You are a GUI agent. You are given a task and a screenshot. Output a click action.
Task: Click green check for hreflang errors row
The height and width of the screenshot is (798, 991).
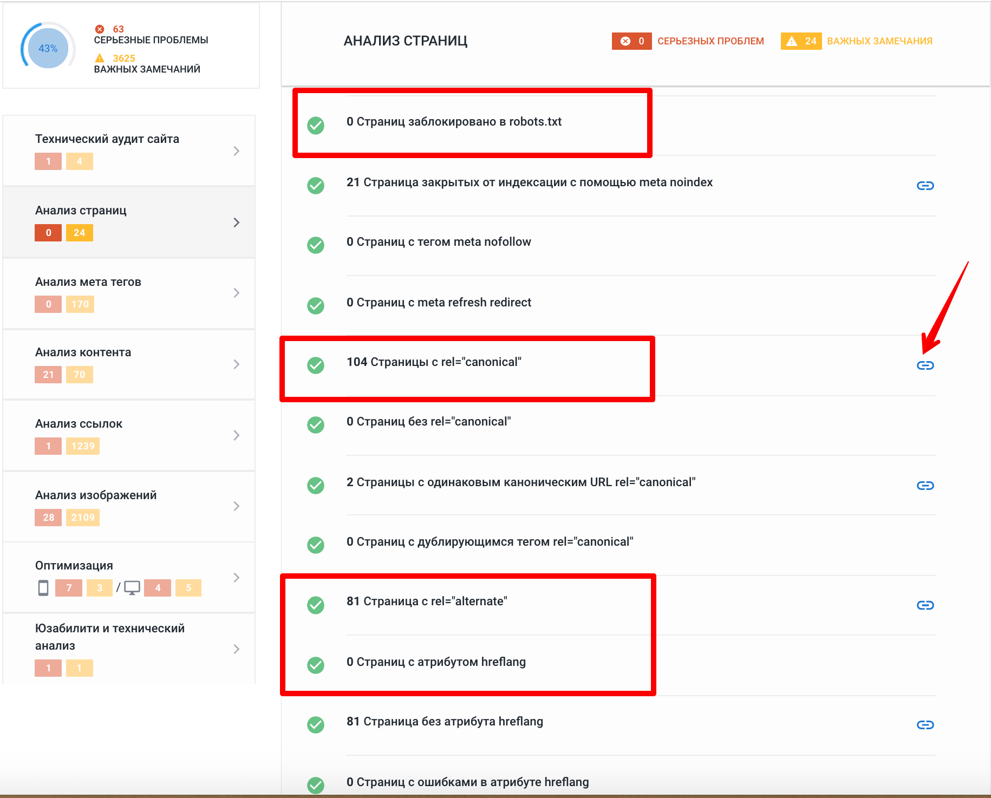point(316,785)
